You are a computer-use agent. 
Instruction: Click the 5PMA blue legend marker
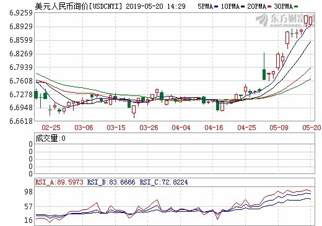click(216, 7)
